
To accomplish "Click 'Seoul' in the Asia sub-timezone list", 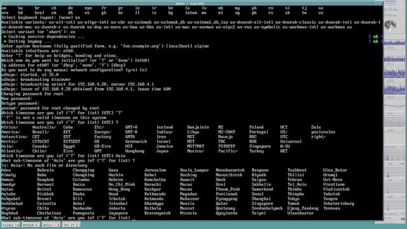I will point(258,194).
